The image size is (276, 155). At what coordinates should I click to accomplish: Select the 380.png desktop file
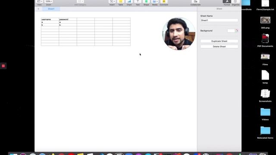click(265, 22)
